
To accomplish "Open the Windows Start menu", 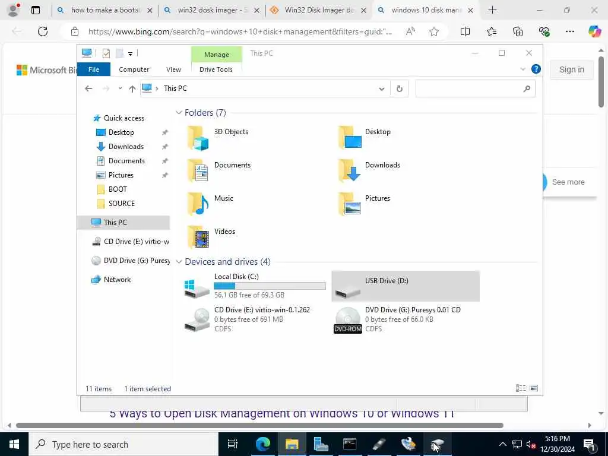I will tap(14, 444).
